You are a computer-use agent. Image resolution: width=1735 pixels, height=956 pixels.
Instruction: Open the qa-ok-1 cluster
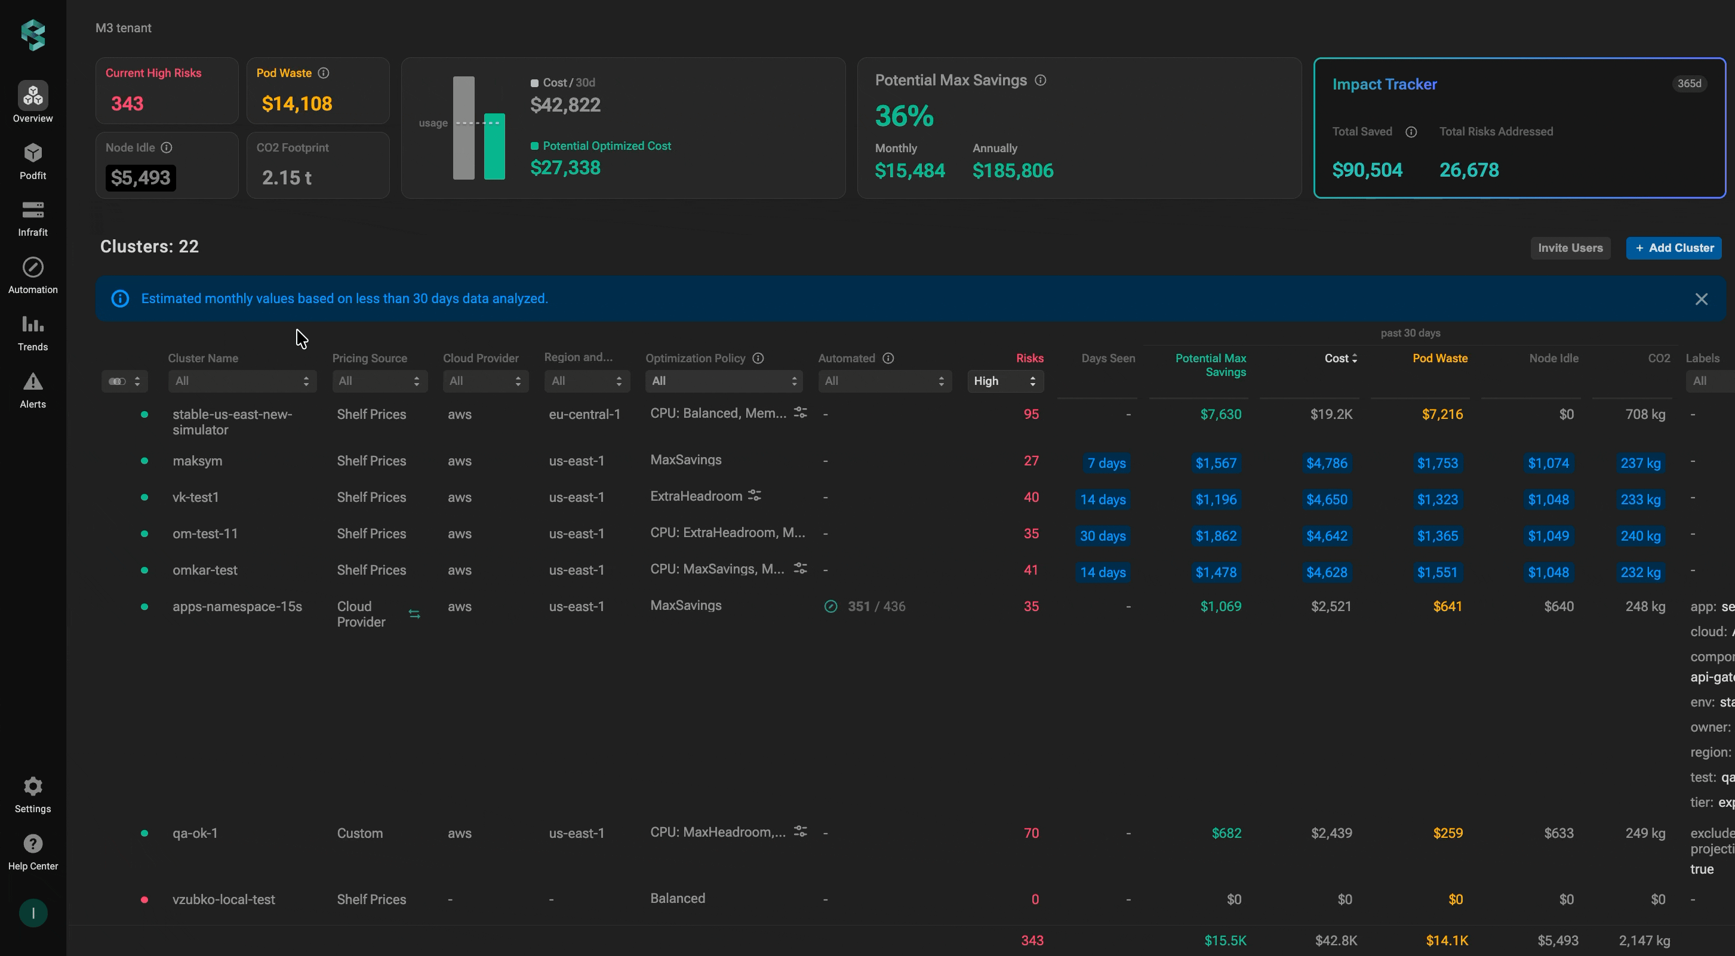point(195,834)
